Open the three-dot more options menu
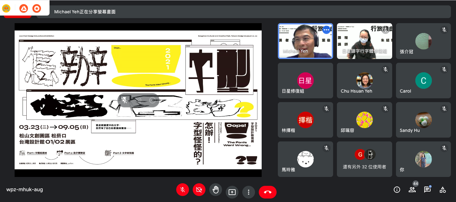 point(249,192)
